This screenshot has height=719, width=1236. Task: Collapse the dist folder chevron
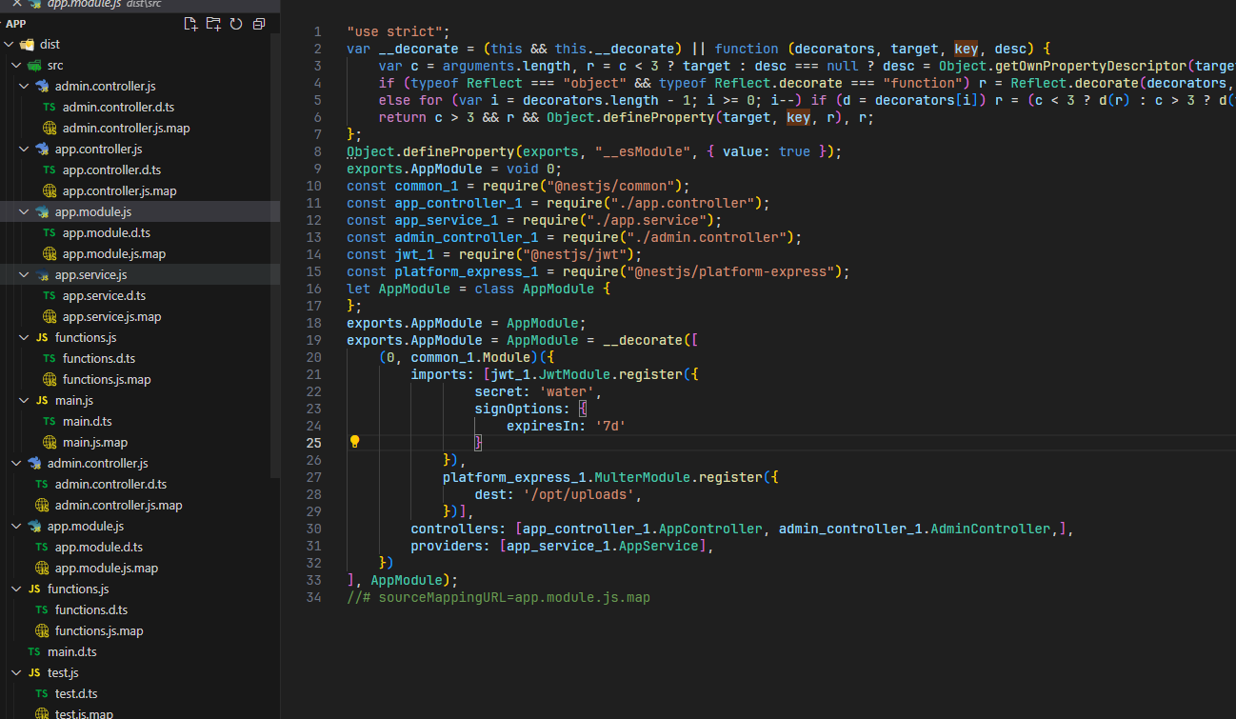10,45
